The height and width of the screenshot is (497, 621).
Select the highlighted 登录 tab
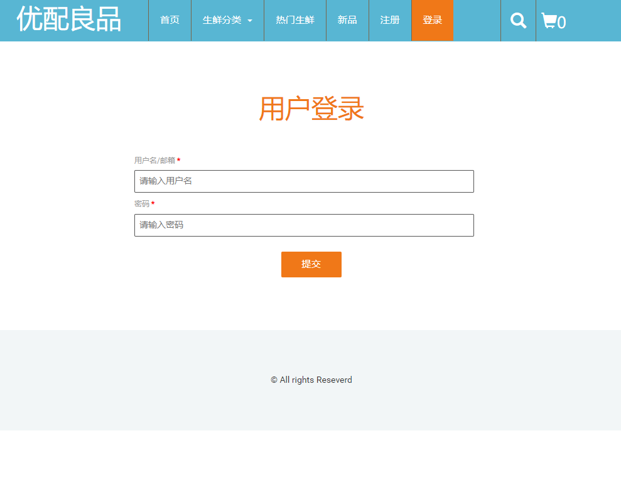(432, 20)
